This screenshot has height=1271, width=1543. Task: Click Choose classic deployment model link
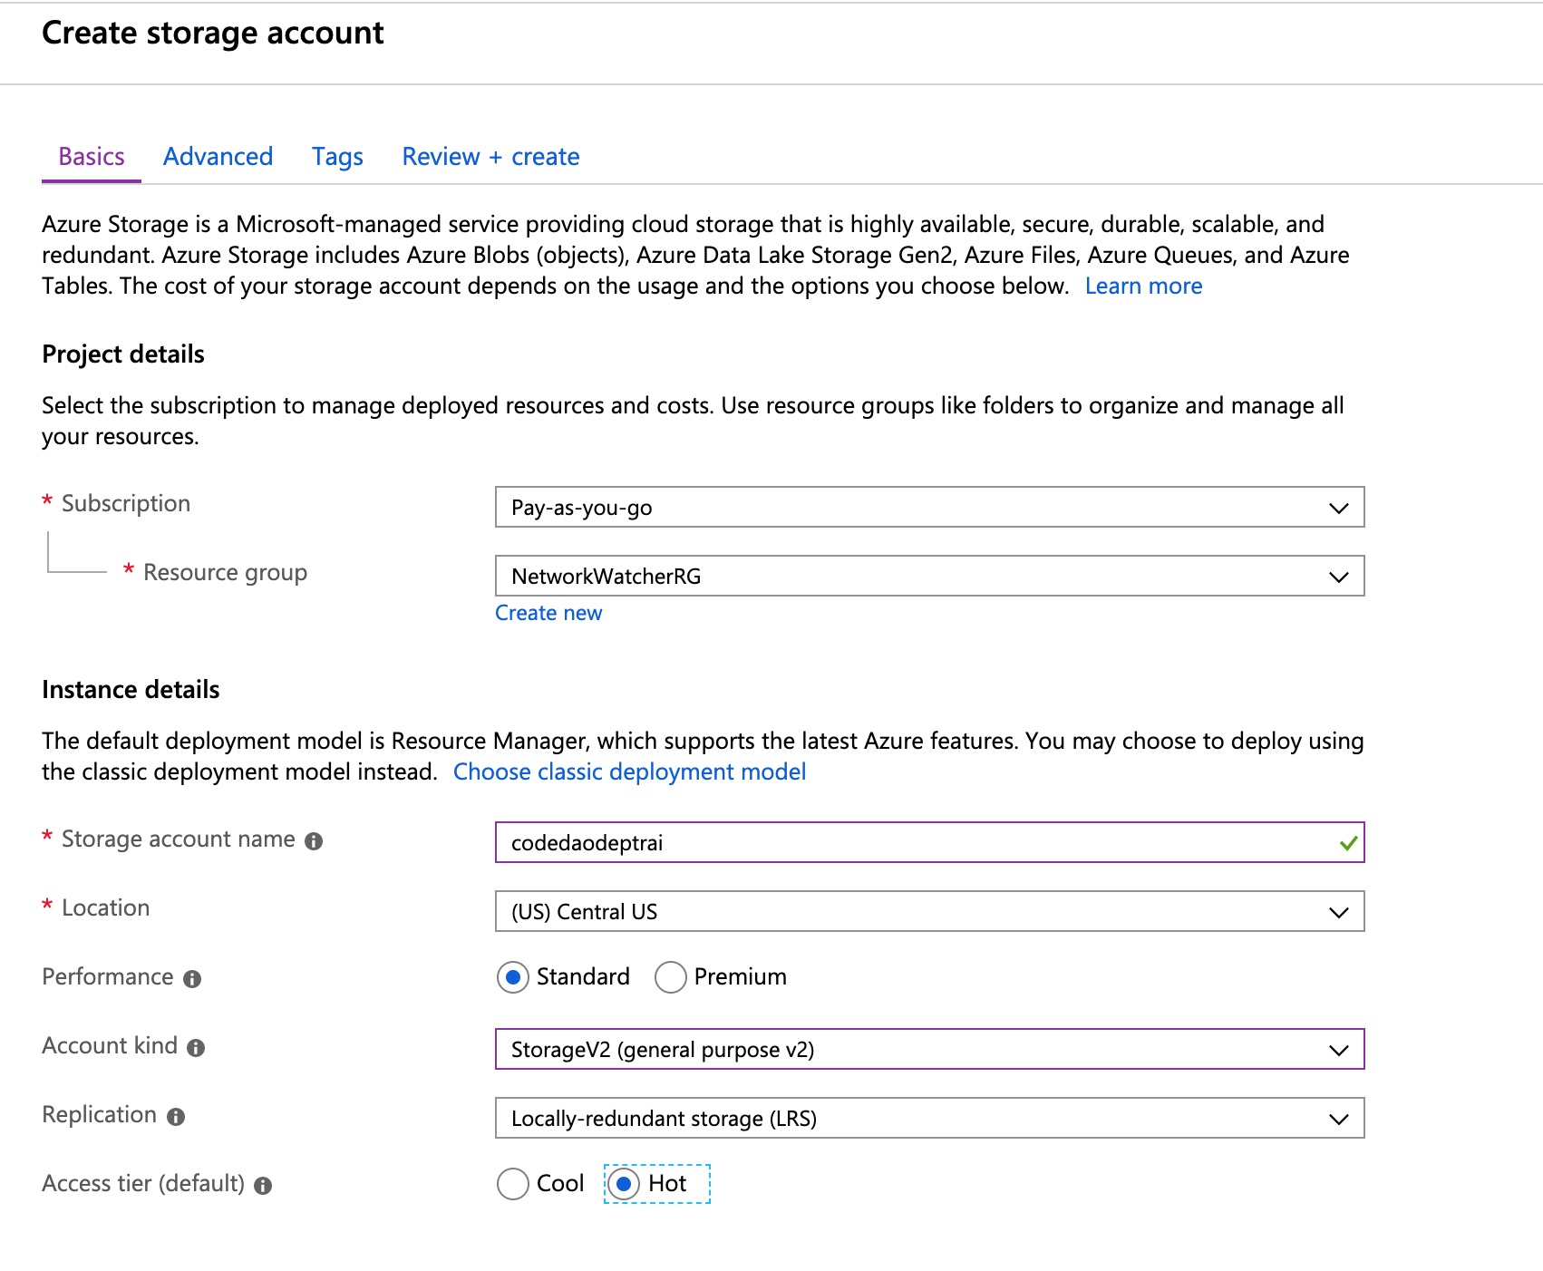click(629, 772)
